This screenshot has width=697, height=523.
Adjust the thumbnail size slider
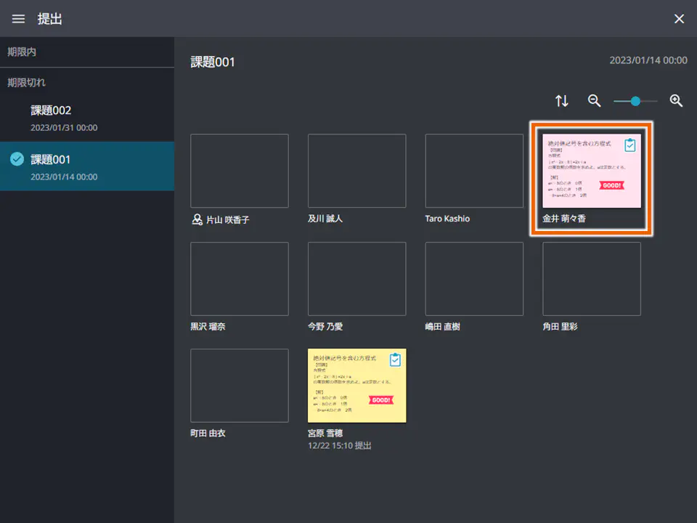635,101
